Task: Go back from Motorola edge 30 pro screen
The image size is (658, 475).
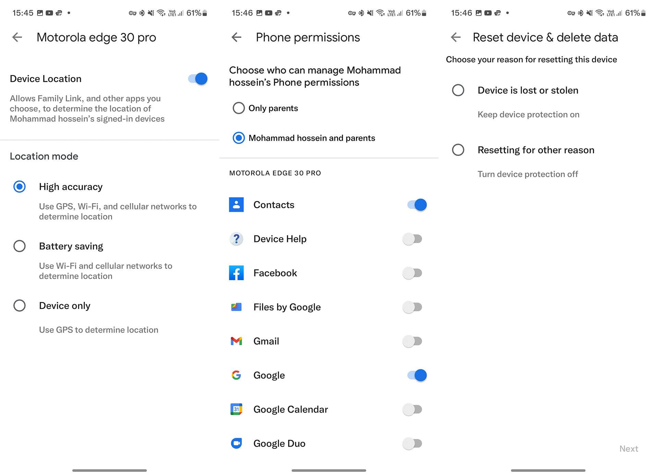Action: coord(17,37)
